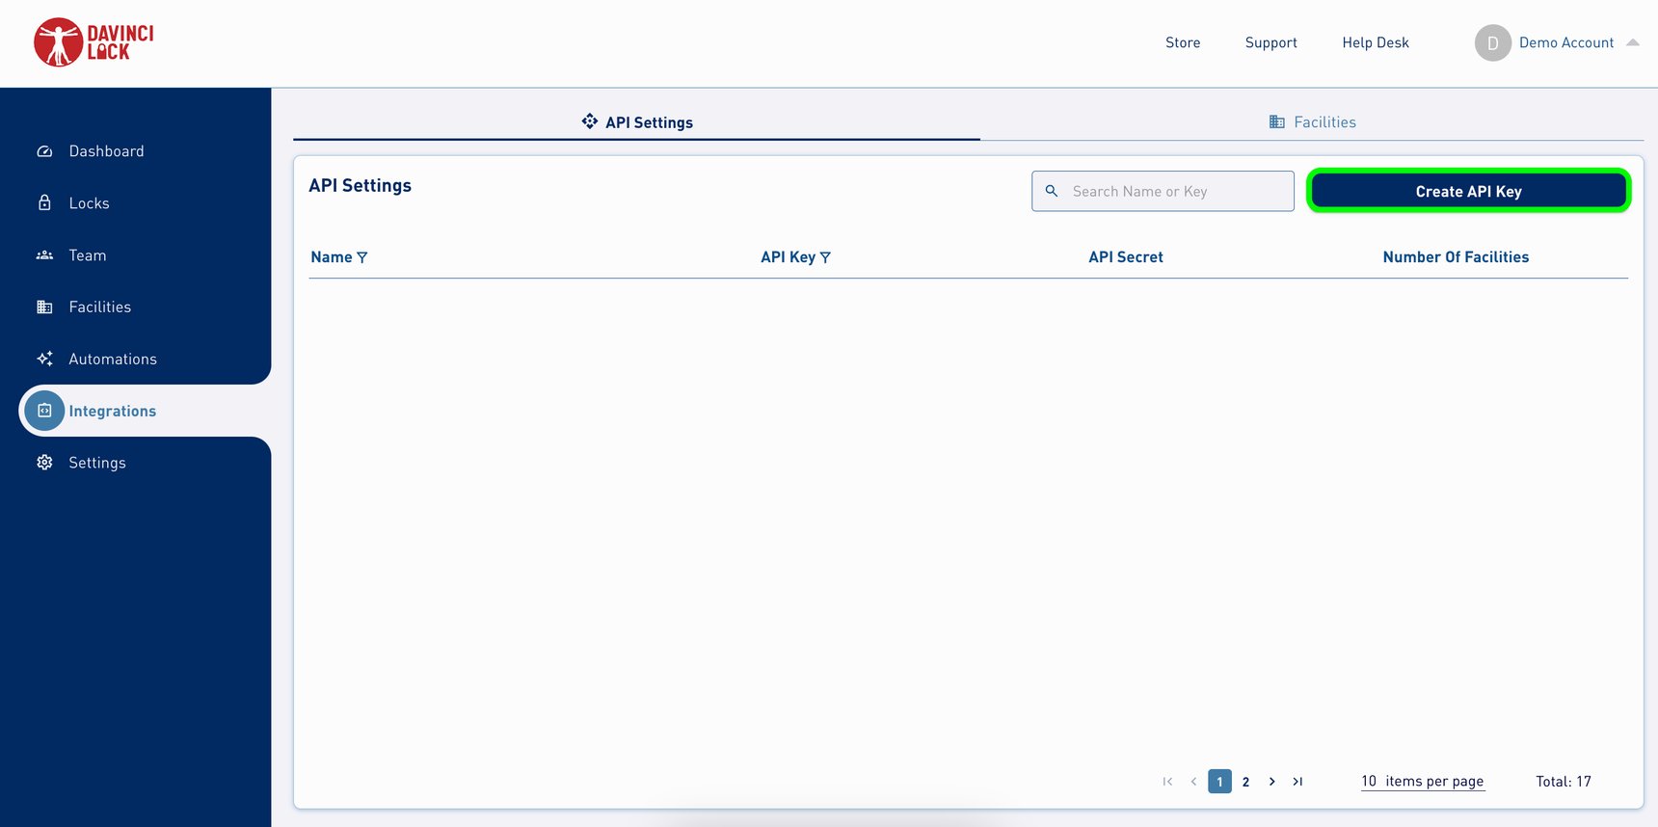Click the Create API Key button

pos(1468,191)
